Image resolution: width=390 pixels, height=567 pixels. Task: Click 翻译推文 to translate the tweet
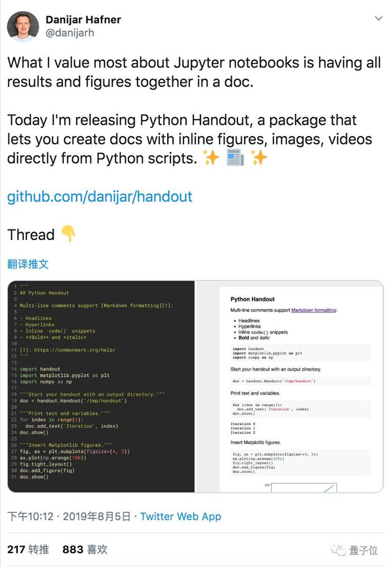[x=28, y=264]
